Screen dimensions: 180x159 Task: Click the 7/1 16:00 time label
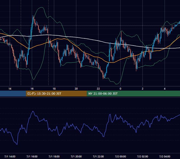[x=32, y=156]
